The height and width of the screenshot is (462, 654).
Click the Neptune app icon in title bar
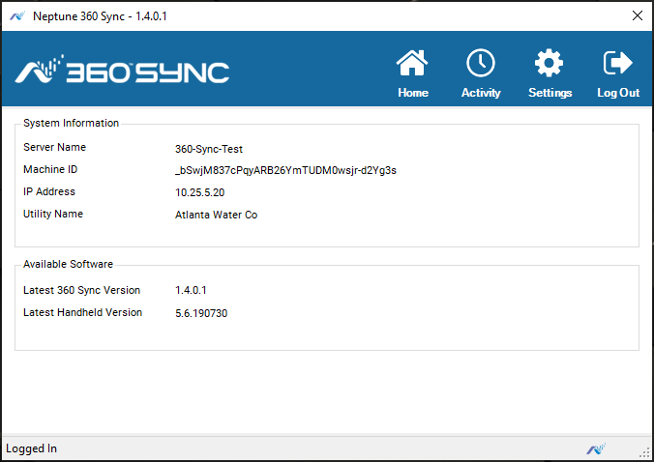(x=16, y=15)
